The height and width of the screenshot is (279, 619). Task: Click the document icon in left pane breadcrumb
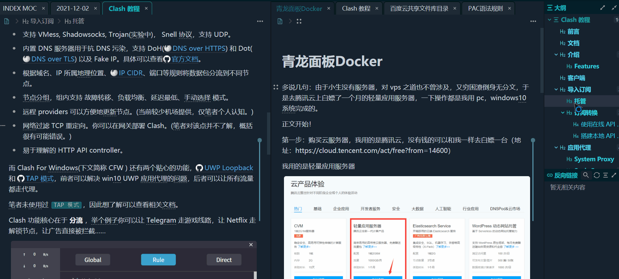click(x=6, y=21)
